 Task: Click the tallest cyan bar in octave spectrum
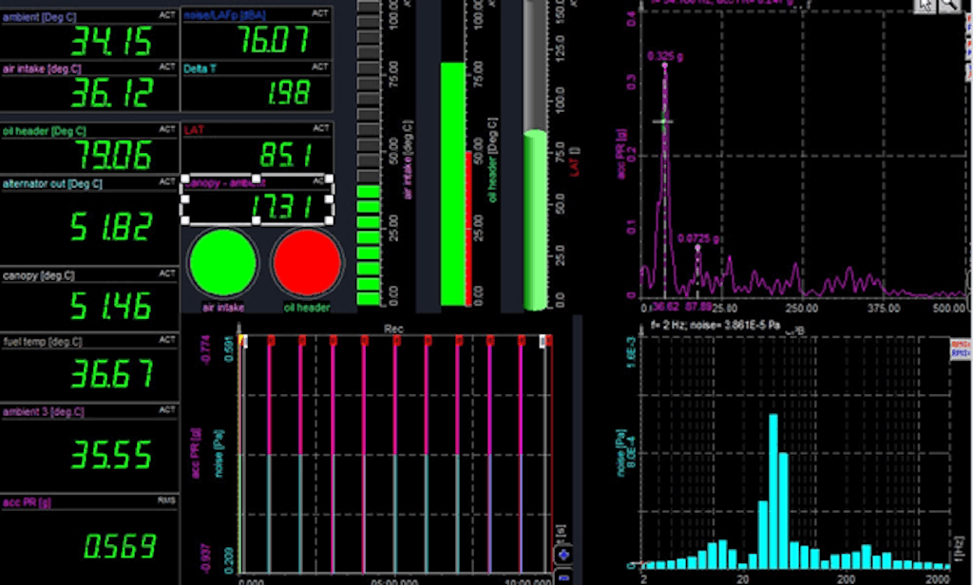click(x=773, y=491)
